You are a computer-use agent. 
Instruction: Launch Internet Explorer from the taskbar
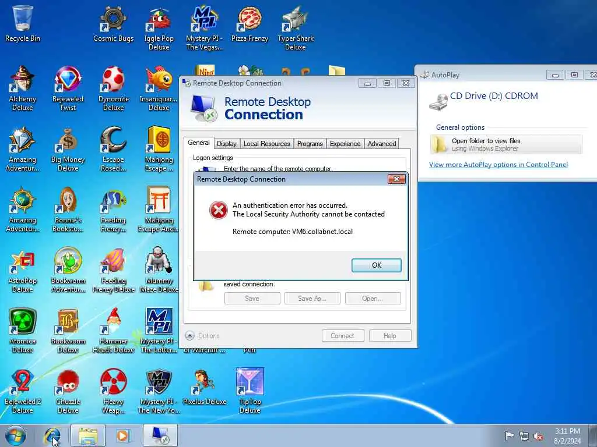tap(52, 436)
